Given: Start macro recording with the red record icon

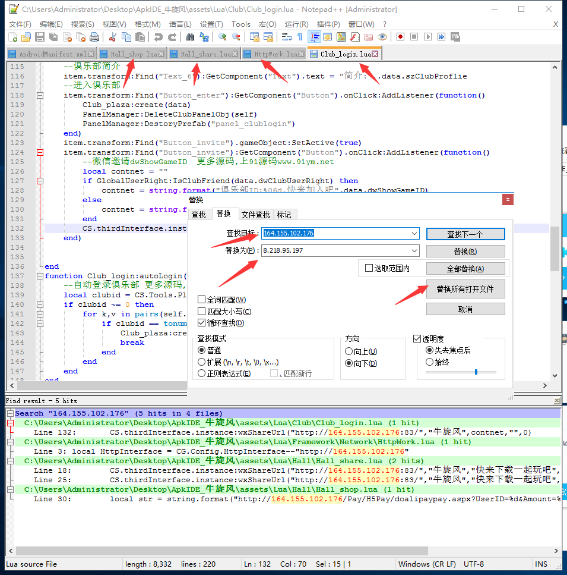Looking at the screenshot, I should click(x=401, y=37).
